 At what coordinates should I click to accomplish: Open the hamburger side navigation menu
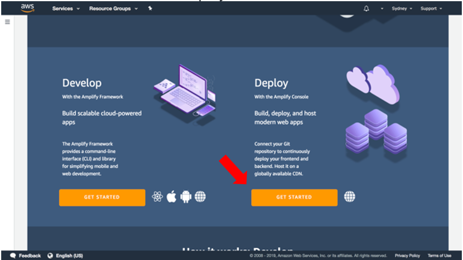pyautogui.click(x=7, y=22)
